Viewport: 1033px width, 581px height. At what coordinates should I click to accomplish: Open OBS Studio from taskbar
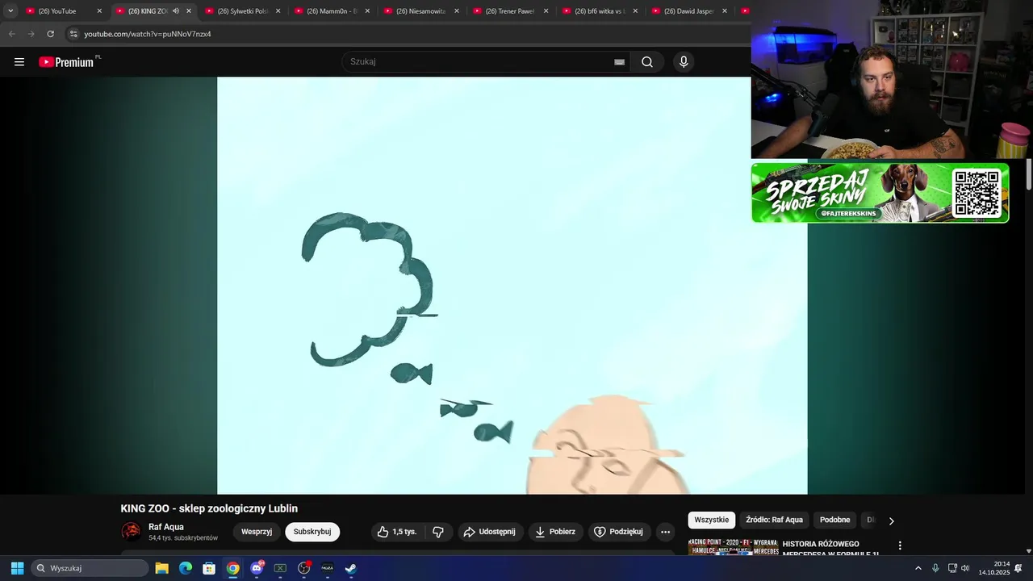coord(304,568)
